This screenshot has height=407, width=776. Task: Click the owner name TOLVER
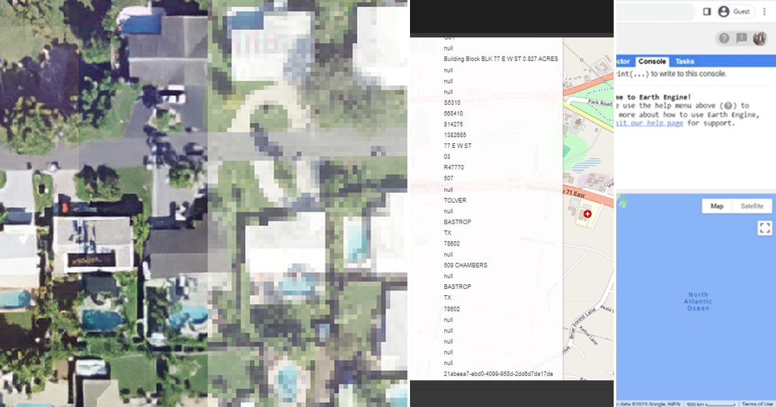click(x=455, y=200)
